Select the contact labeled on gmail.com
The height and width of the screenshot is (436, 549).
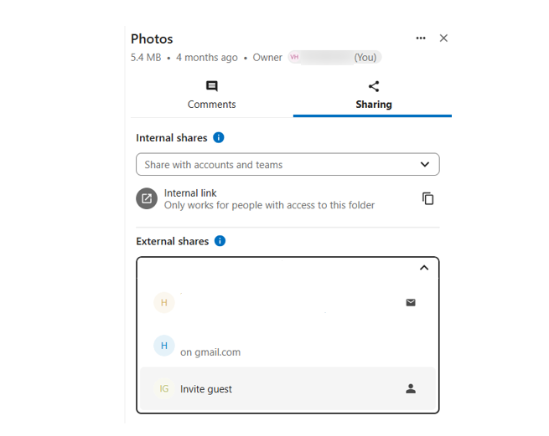[x=210, y=352]
